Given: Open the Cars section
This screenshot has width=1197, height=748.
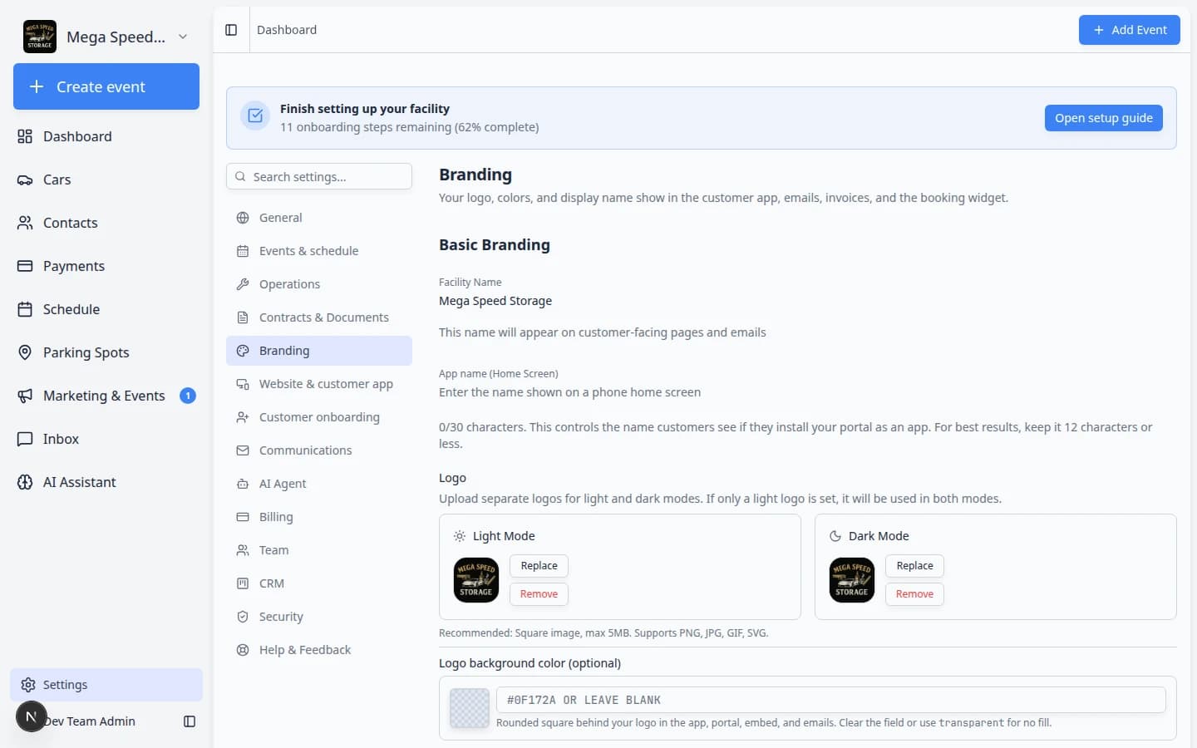Looking at the screenshot, I should (106, 180).
